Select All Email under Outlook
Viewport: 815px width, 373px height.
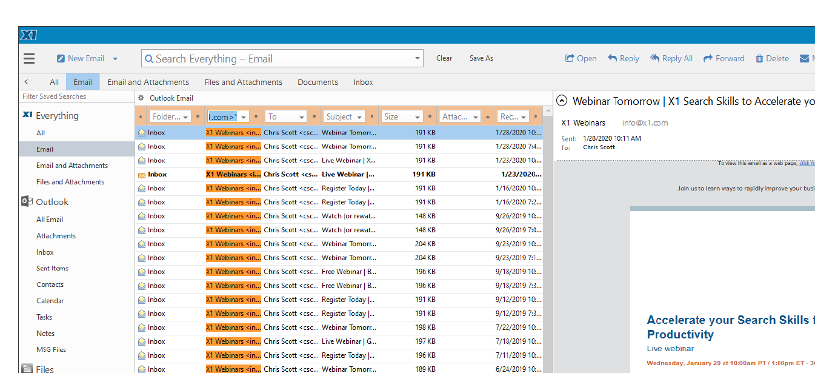click(50, 220)
